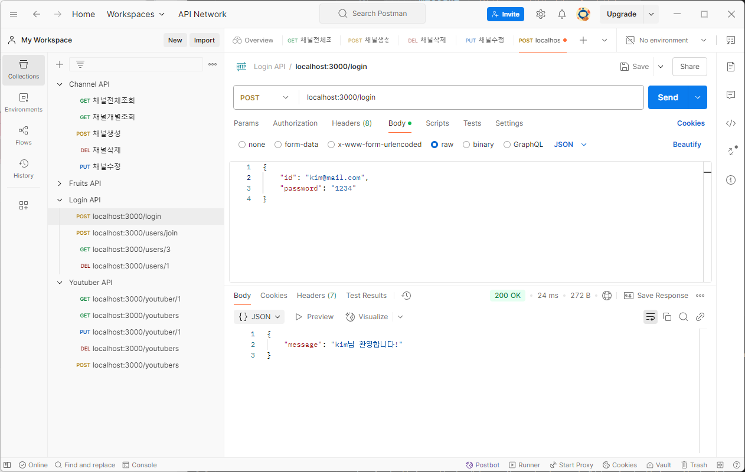
Task: Open the info icon in right sidebar
Action: [731, 180]
